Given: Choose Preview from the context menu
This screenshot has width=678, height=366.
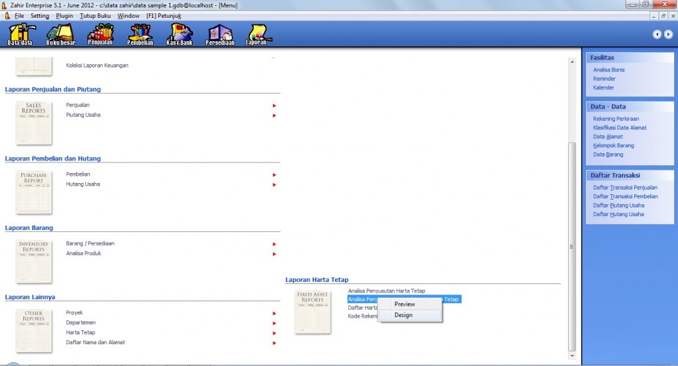Looking at the screenshot, I should coord(405,305).
